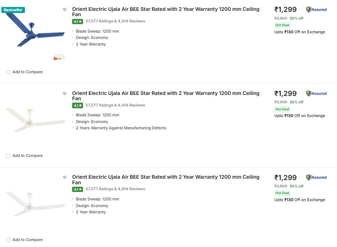
Task: Click the wishlist heart on the blue fan listing
Action: click(64, 10)
